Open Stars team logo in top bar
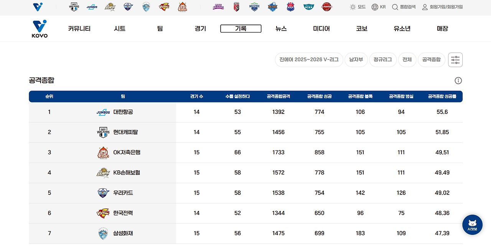Image resolution: width=491 pixels, height=247 pixels. coord(110,7)
